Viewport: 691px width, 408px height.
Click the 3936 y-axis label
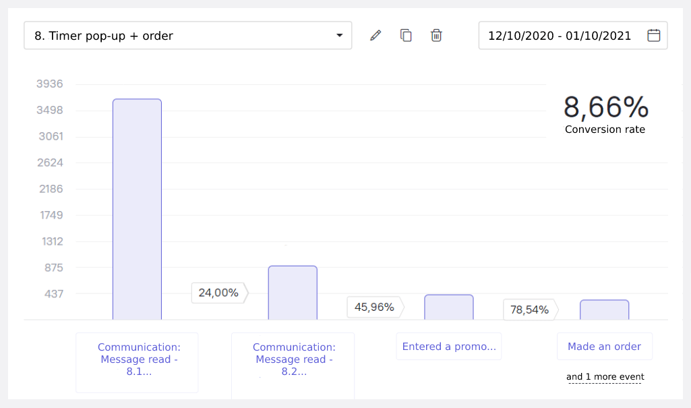(x=49, y=84)
